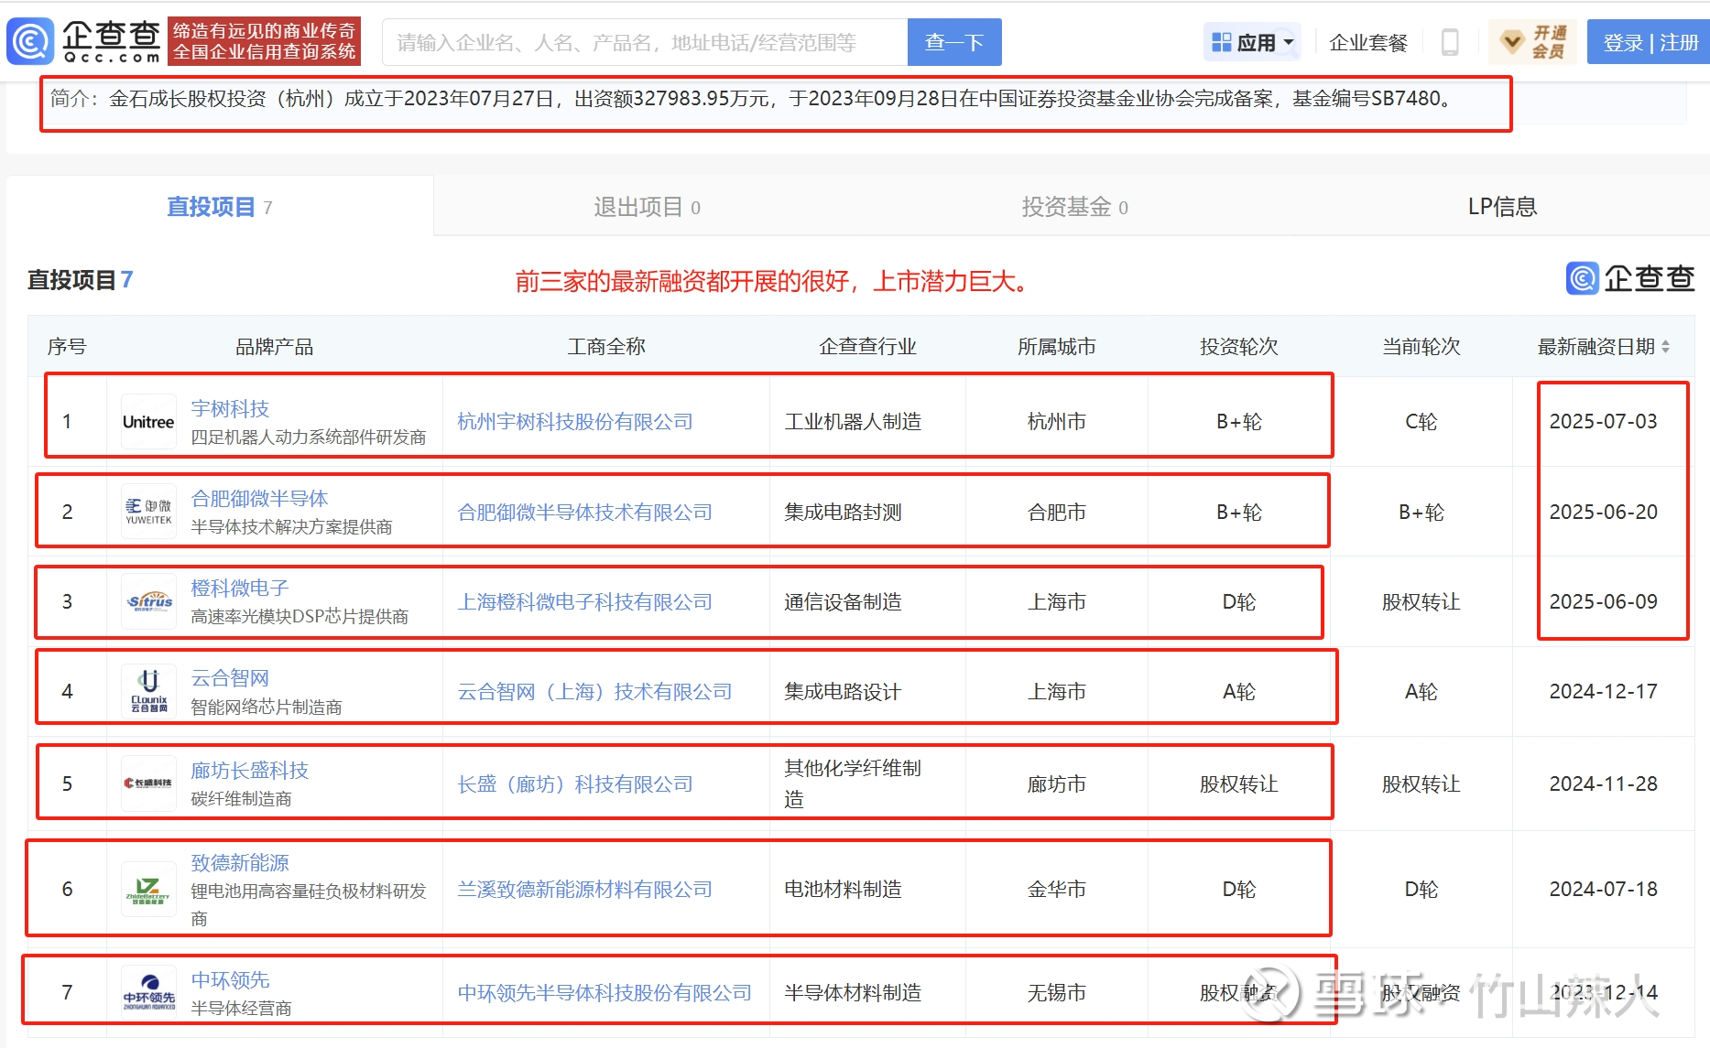Open the 宇树科技 brand link
1710x1048 pixels.
pos(230,408)
